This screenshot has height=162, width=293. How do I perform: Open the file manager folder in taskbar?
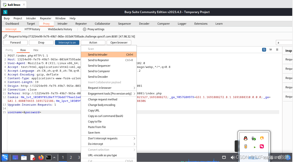[24, 157]
